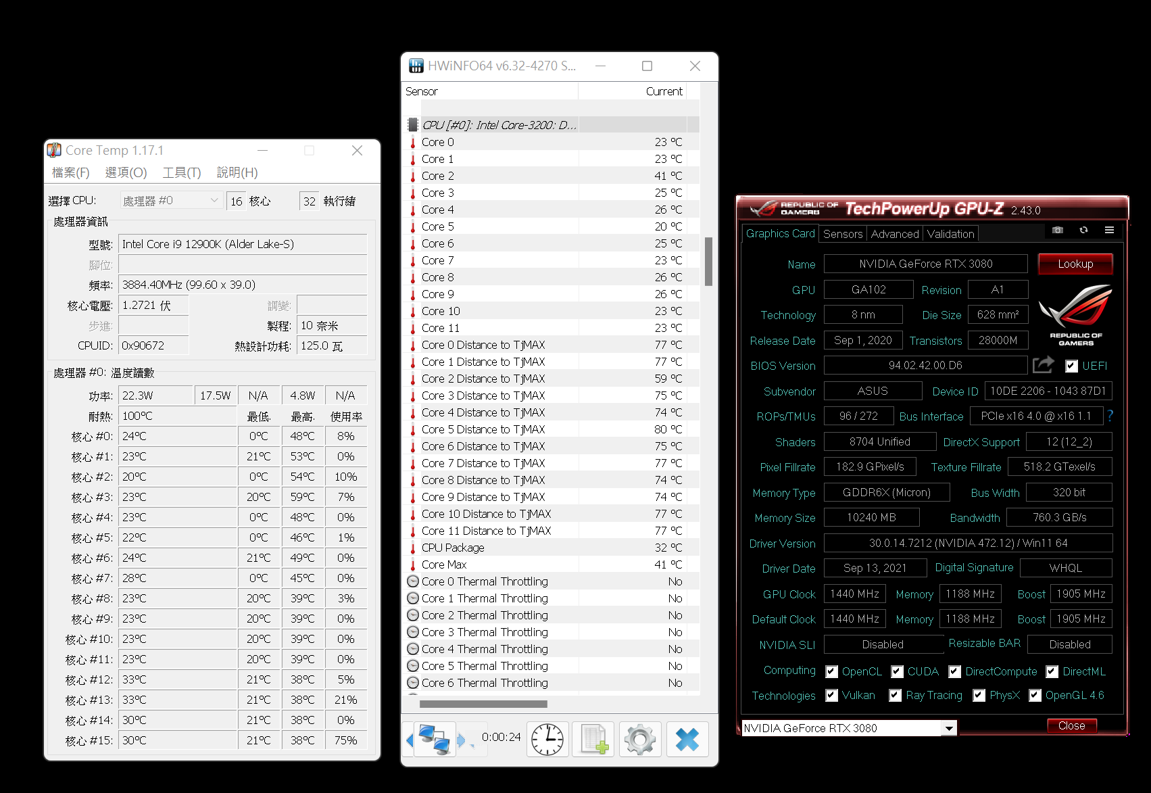Open the Core Temp Help menu
The width and height of the screenshot is (1151, 793).
(237, 172)
